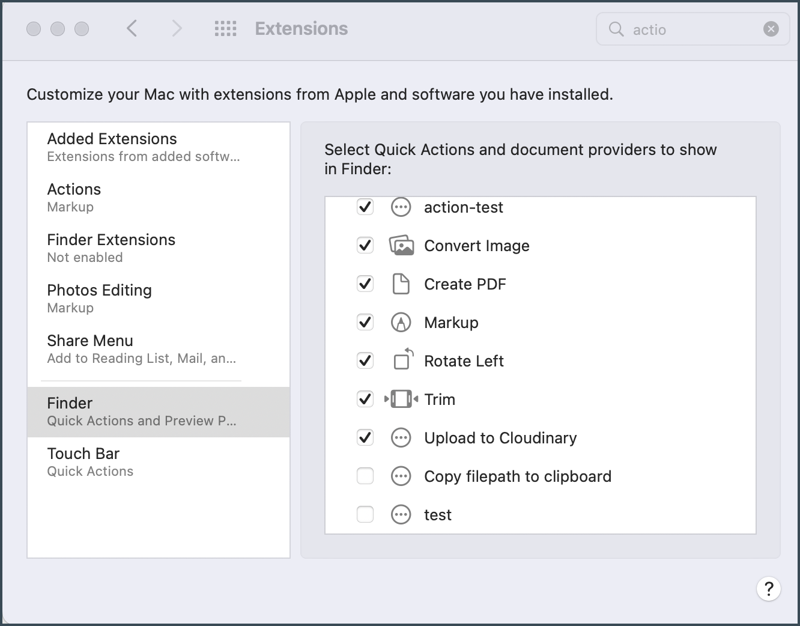Disable the Trim quick action
This screenshot has width=800, height=626.
point(365,400)
